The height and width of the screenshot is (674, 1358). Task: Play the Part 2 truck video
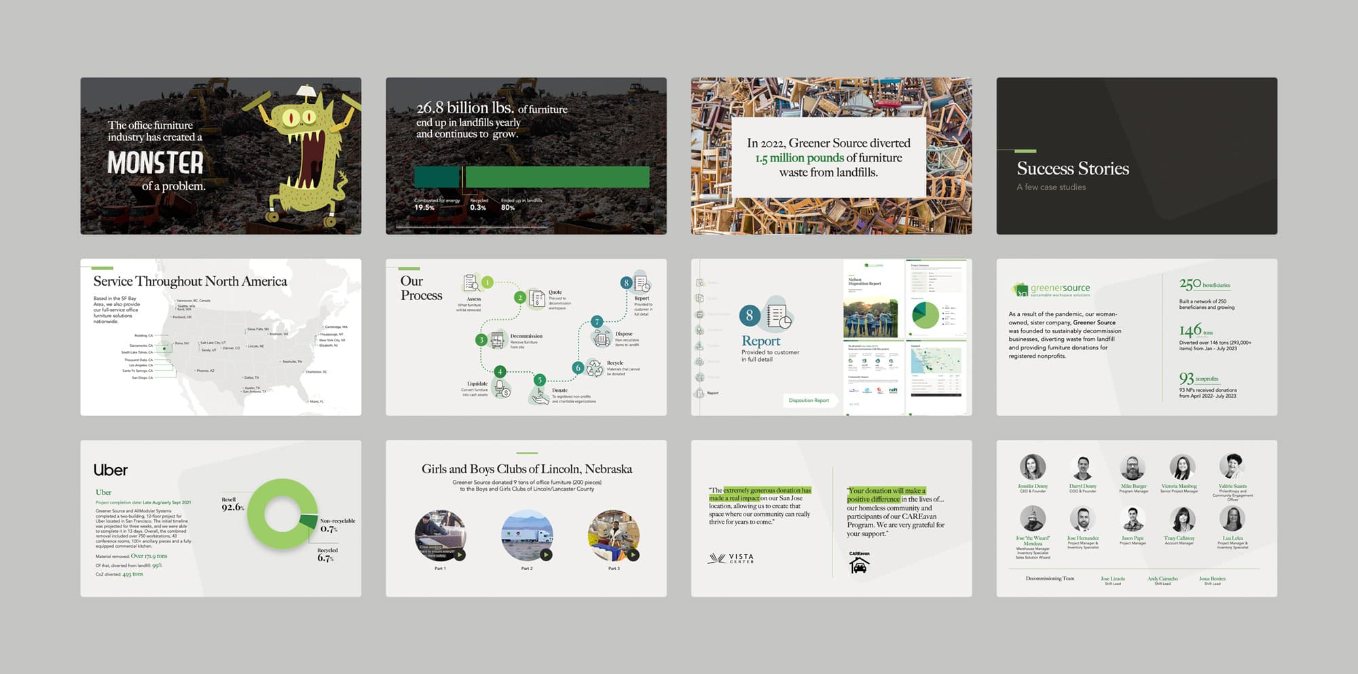click(546, 555)
